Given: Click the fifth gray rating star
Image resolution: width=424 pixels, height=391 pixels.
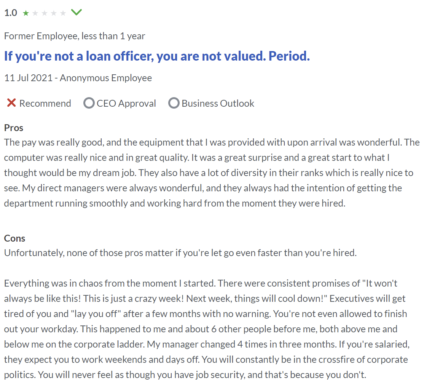Looking at the screenshot, I should [x=63, y=13].
